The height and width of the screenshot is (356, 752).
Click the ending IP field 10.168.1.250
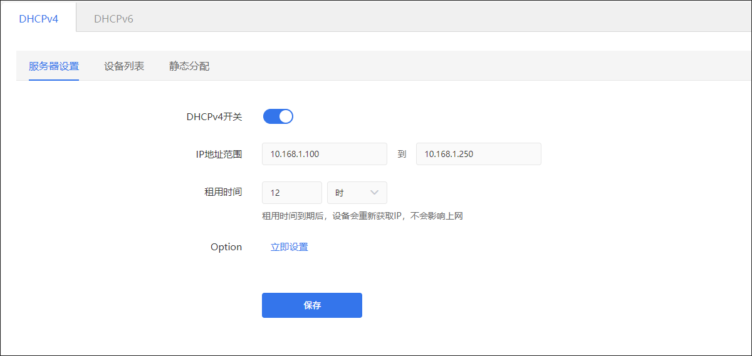click(x=478, y=154)
